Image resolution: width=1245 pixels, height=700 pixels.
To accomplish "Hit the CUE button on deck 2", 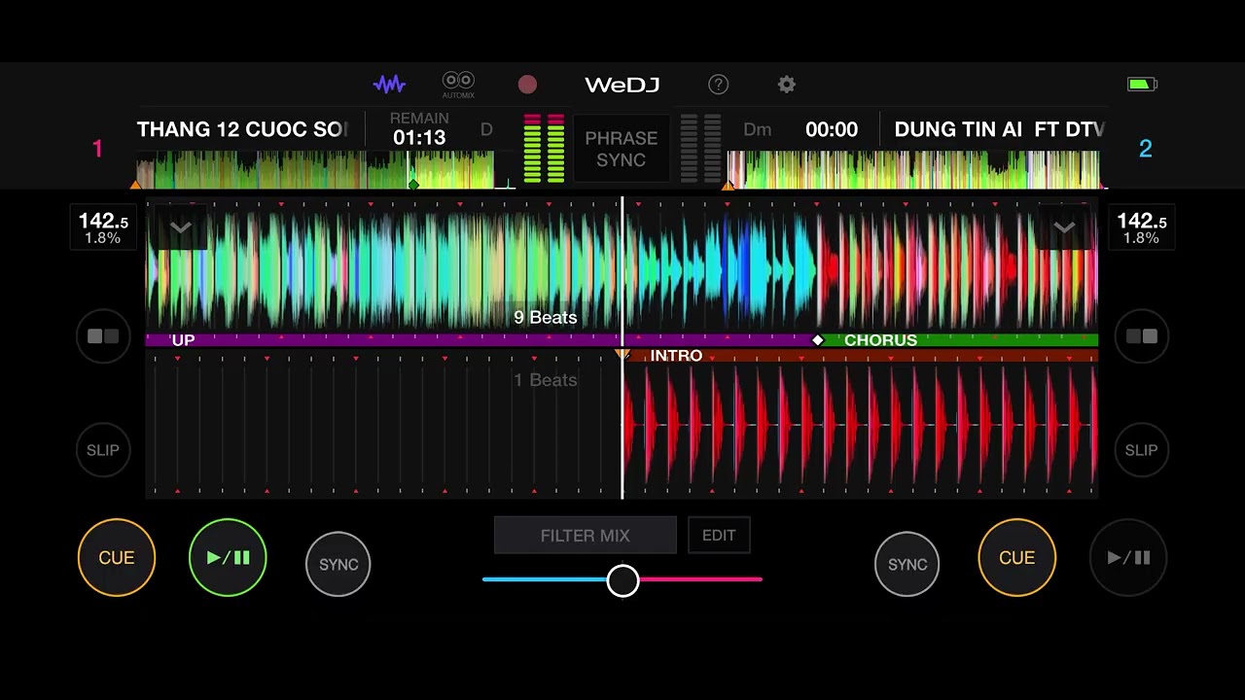I will [x=1017, y=558].
